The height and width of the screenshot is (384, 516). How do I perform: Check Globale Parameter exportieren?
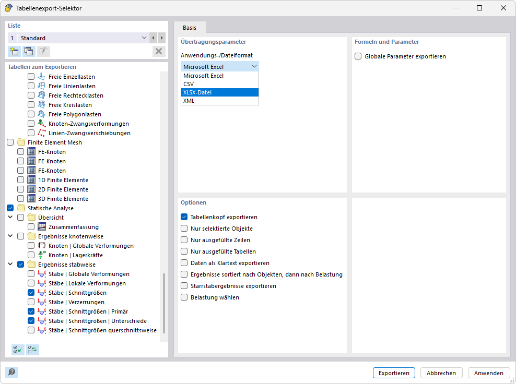[358, 56]
